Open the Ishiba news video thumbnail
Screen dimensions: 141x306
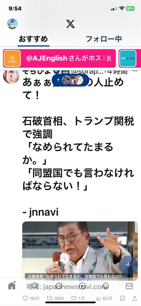(x=80, y=251)
